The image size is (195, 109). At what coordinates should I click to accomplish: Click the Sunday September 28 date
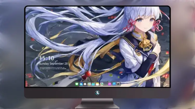point(54,64)
